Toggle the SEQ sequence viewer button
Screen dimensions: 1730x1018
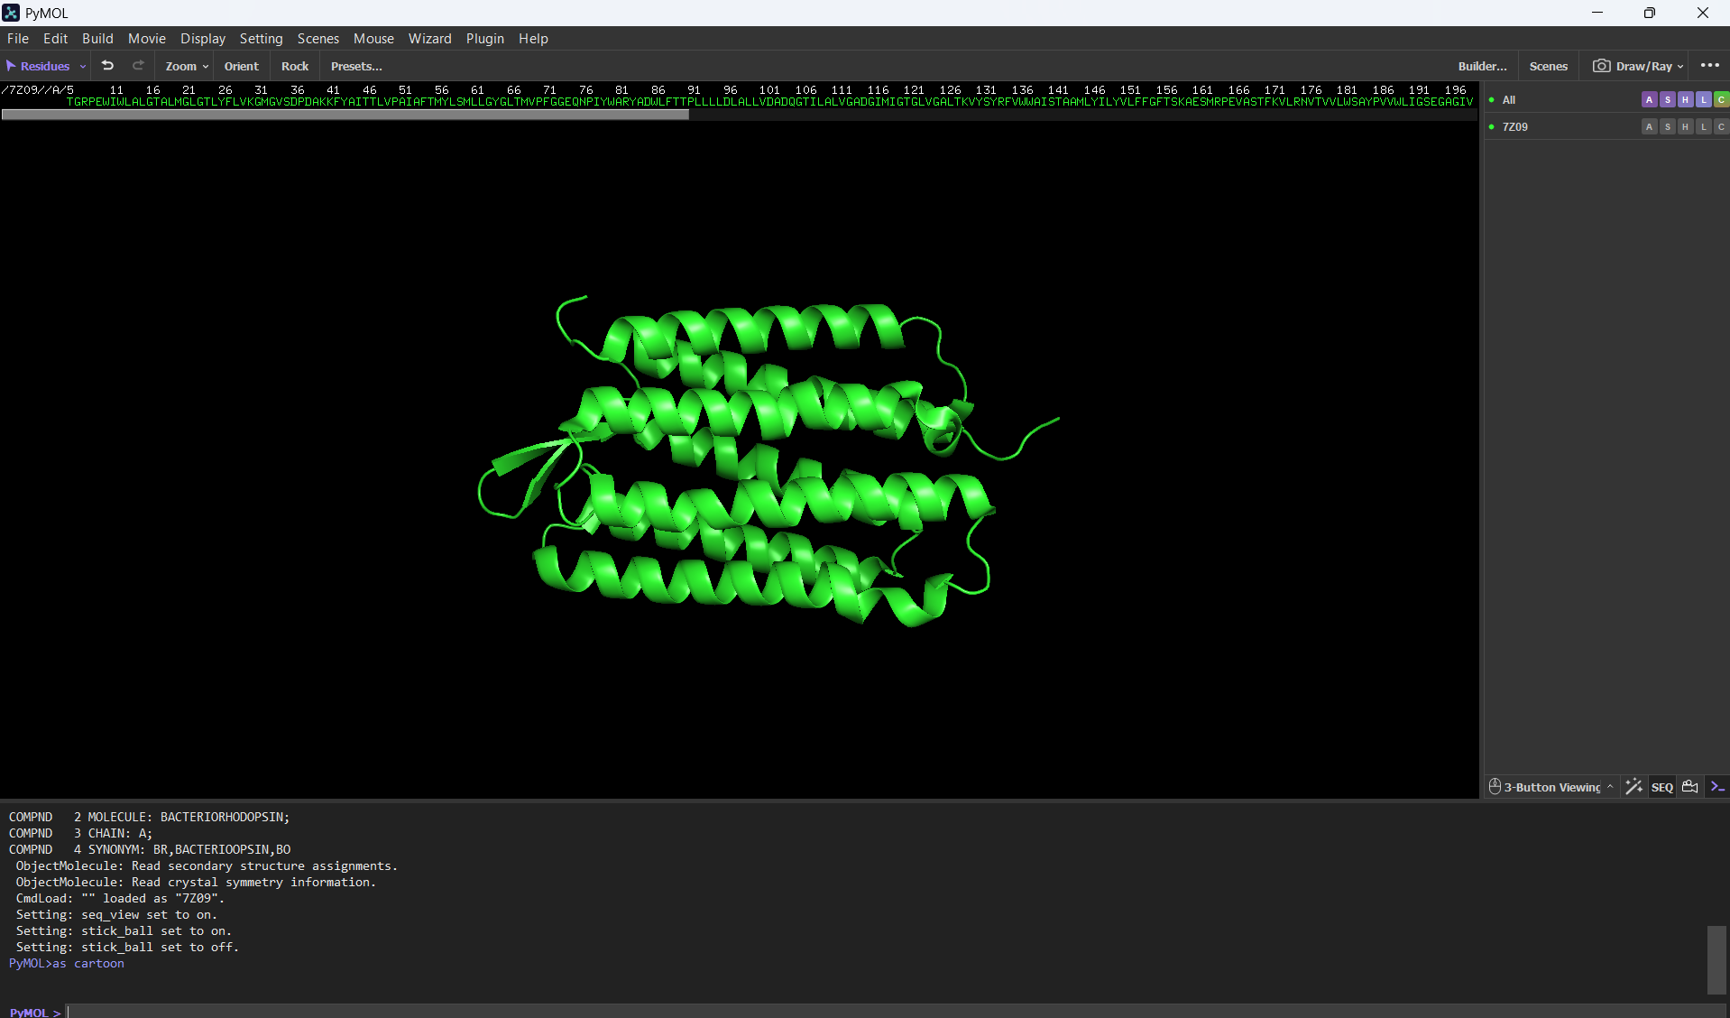(x=1661, y=787)
